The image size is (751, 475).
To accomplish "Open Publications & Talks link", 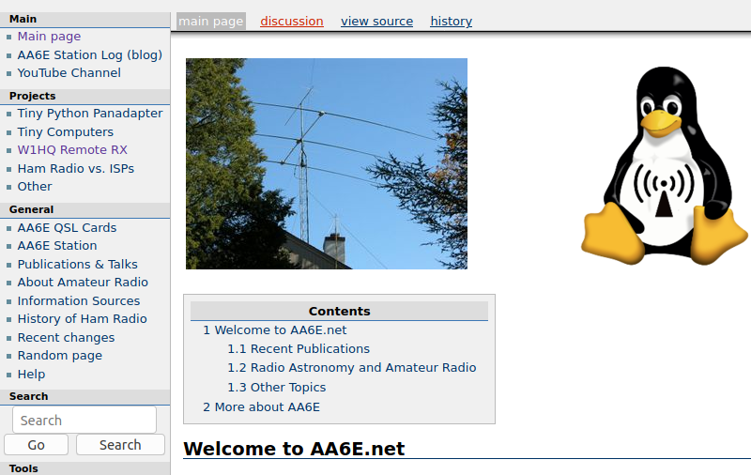I will tap(77, 265).
